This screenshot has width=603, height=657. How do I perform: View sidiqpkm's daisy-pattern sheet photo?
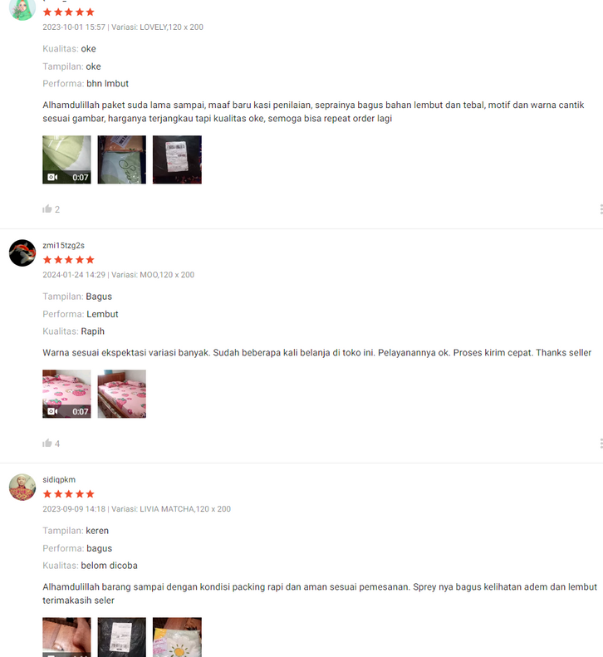click(x=177, y=637)
